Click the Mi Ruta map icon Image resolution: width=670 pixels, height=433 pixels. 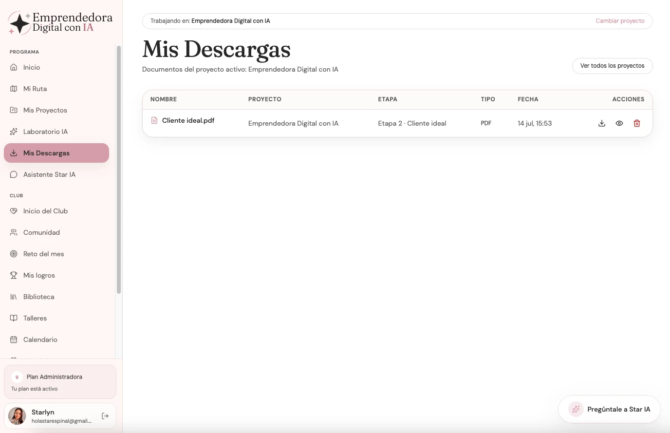pos(14,89)
